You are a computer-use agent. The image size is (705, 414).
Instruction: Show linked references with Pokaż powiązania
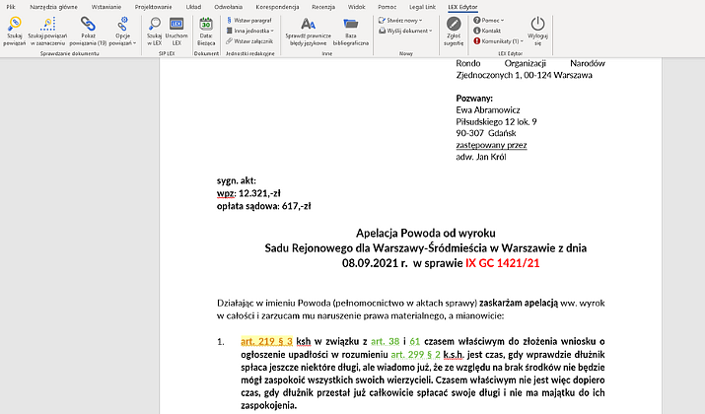[89, 25]
